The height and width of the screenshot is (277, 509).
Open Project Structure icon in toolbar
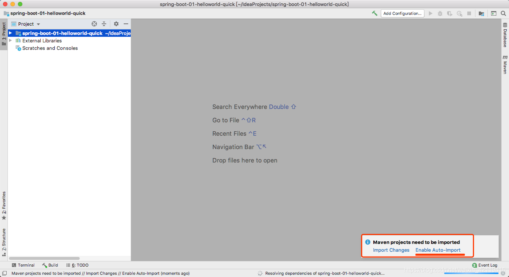click(x=481, y=13)
